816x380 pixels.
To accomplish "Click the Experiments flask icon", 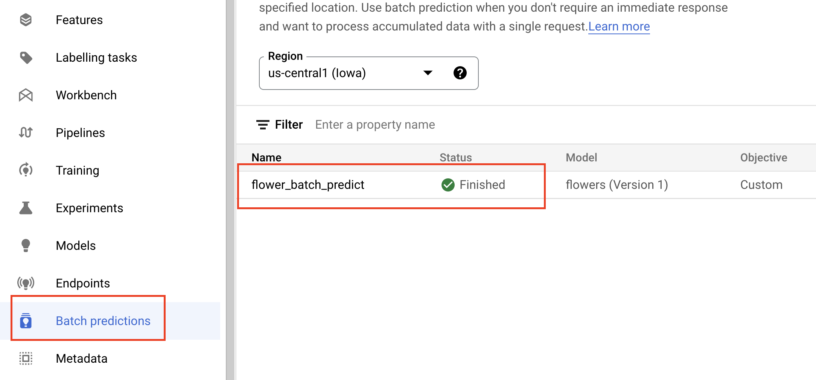I will [26, 208].
